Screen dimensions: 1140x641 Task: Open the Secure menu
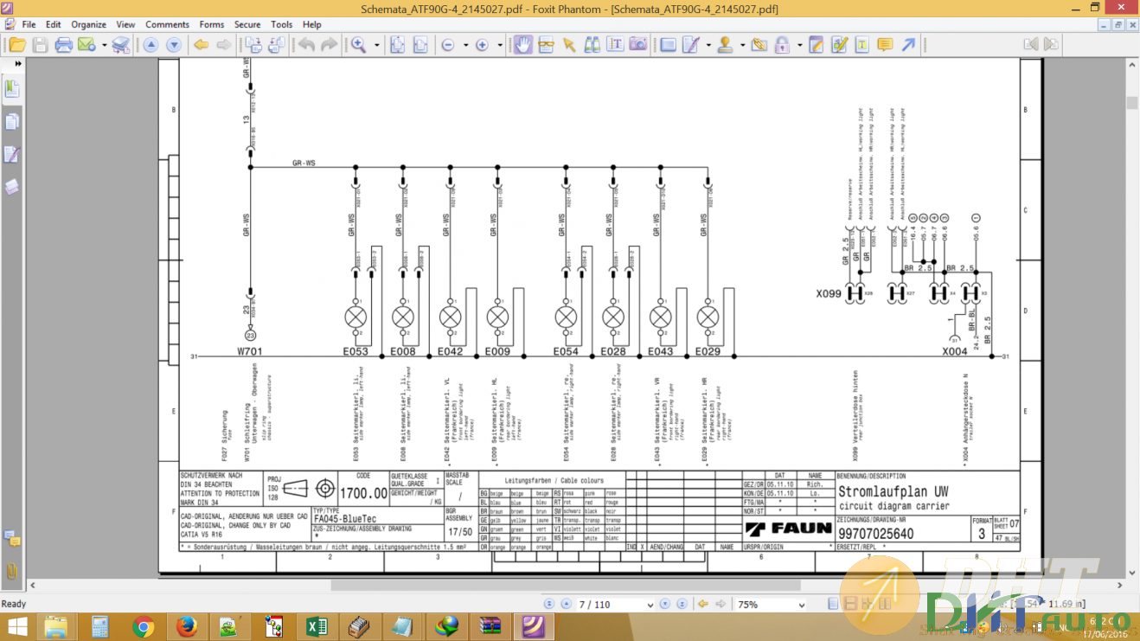247,24
